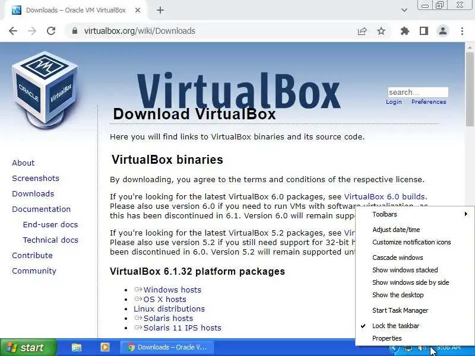Click the volume speaker tray icon

[422, 348]
